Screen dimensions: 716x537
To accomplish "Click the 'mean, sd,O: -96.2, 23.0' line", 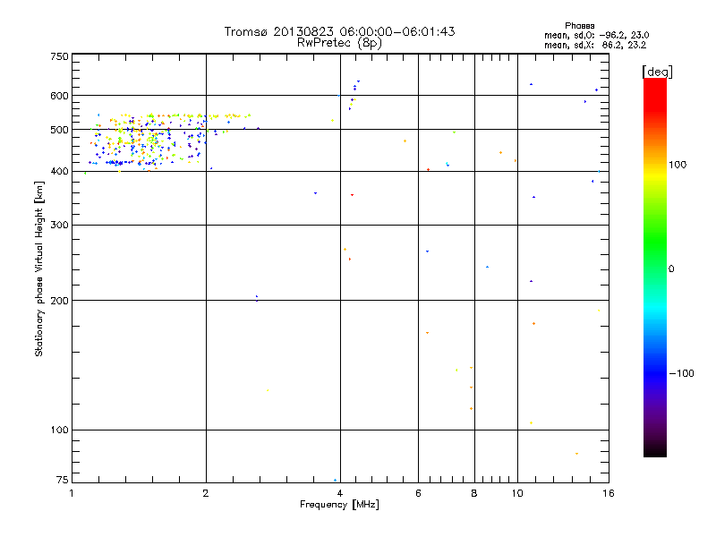I will click(x=596, y=36).
